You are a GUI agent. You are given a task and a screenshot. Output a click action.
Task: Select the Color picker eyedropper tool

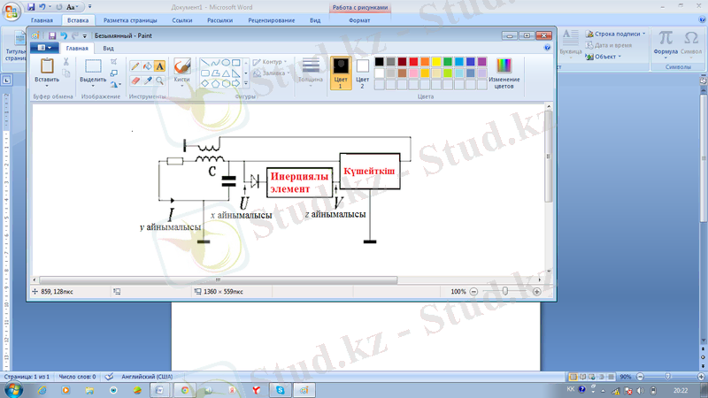pos(147,80)
